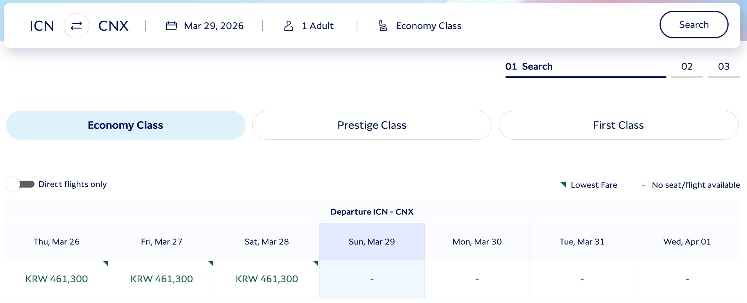
Task: Click the lowest-fare marker on Sat Mar 28
Action: (316, 263)
